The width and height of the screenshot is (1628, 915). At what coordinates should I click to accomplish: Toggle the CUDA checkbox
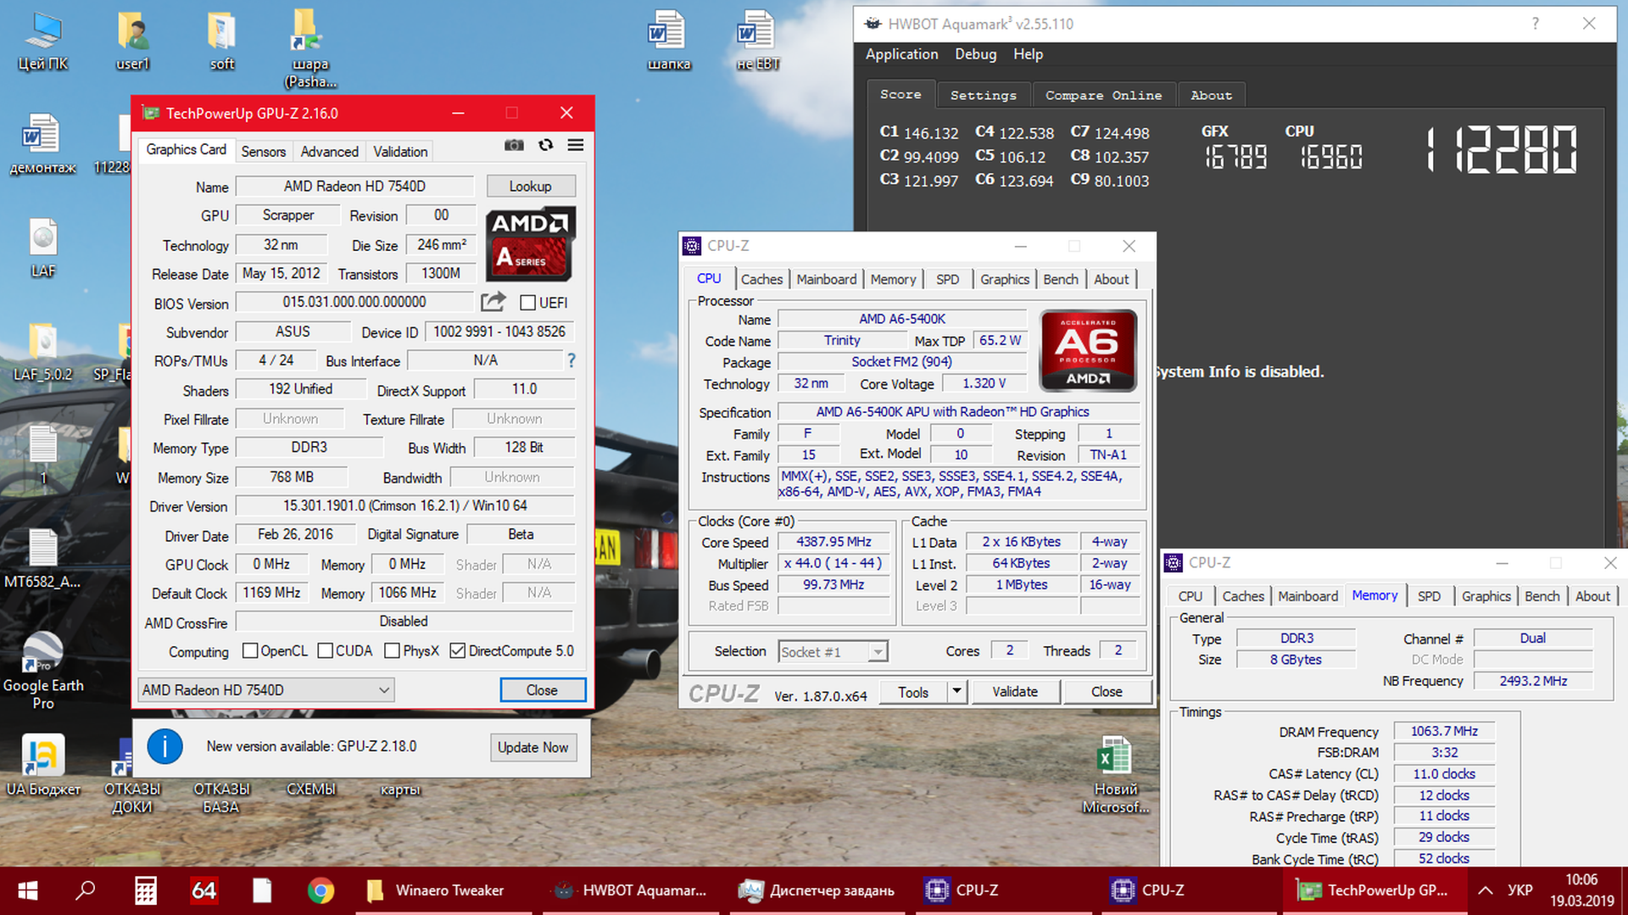tap(325, 650)
